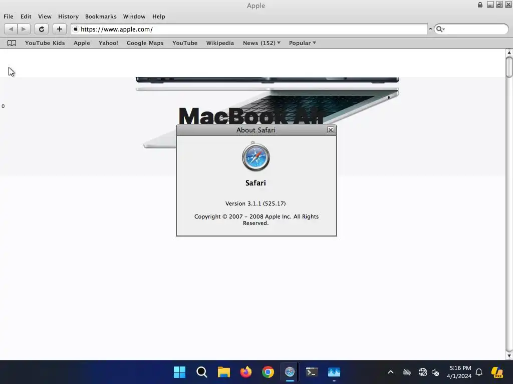
Task: Click the Version 3.1.1 (525.17) text
Action: pos(255,203)
